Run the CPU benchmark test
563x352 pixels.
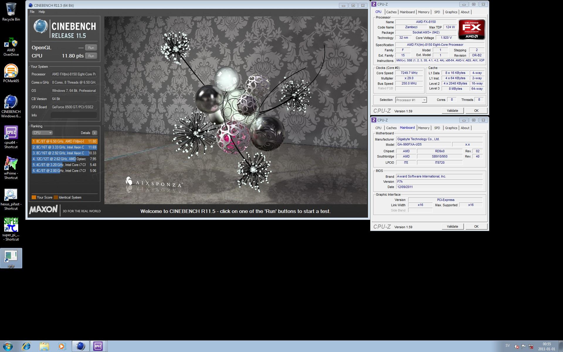pyautogui.click(x=91, y=56)
